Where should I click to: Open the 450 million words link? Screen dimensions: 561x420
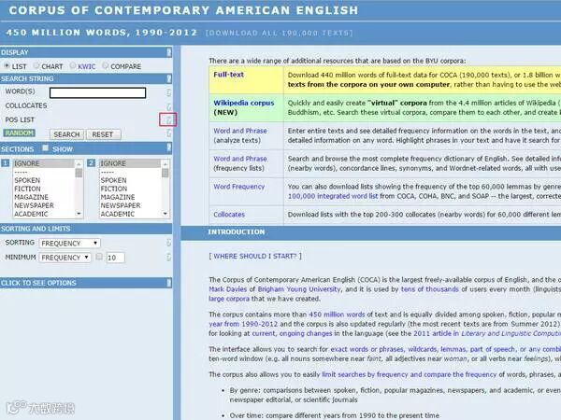coord(337,315)
